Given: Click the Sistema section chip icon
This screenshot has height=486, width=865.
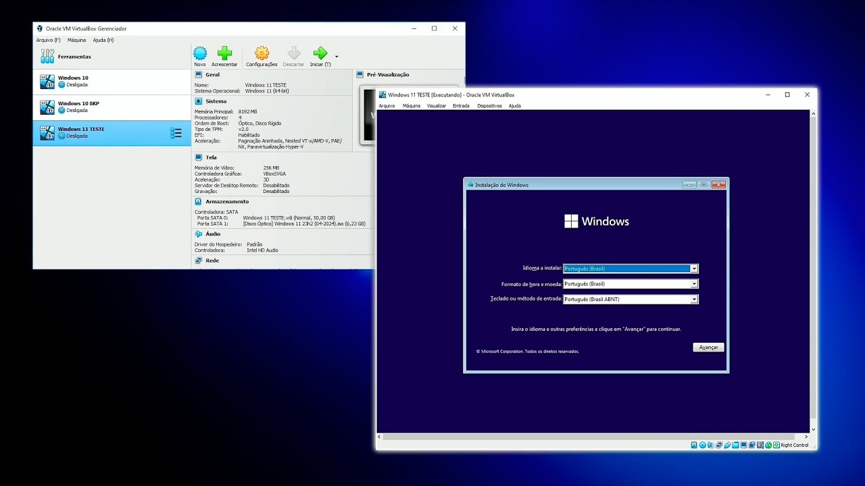Looking at the screenshot, I should [x=199, y=101].
